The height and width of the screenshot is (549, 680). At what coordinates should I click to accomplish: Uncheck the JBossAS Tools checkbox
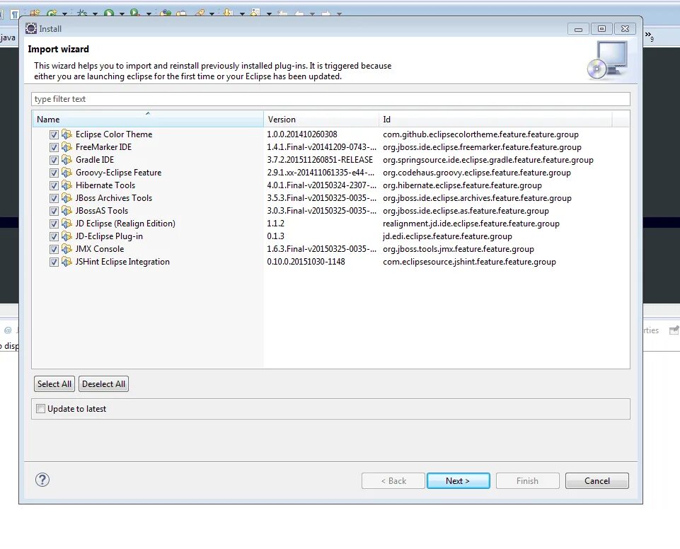tap(54, 212)
